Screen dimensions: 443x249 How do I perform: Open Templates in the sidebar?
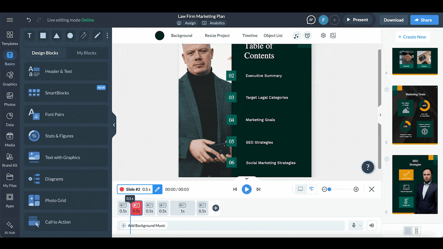(x=10, y=38)
